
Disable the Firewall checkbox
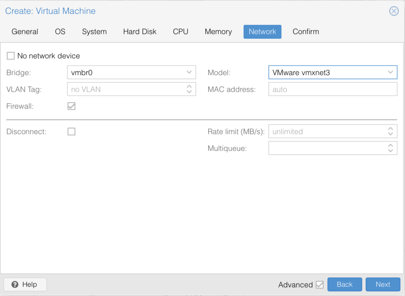click(71, 106)
